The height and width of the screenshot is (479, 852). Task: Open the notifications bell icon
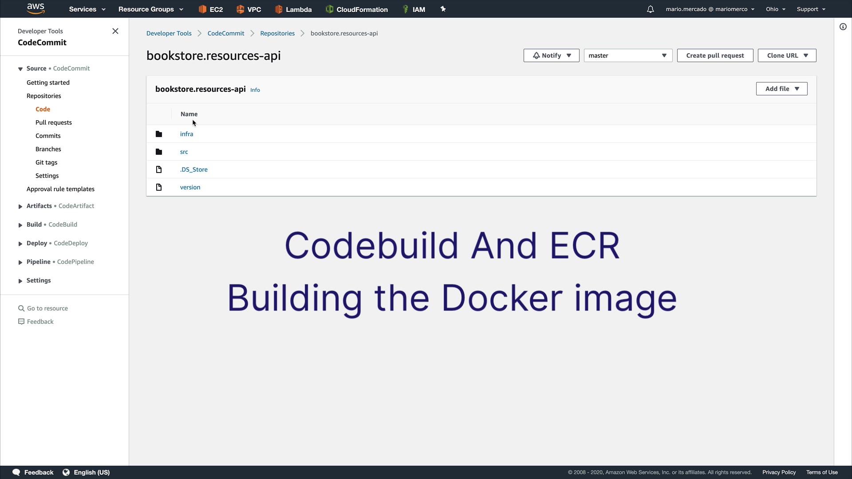coord(650,9)
